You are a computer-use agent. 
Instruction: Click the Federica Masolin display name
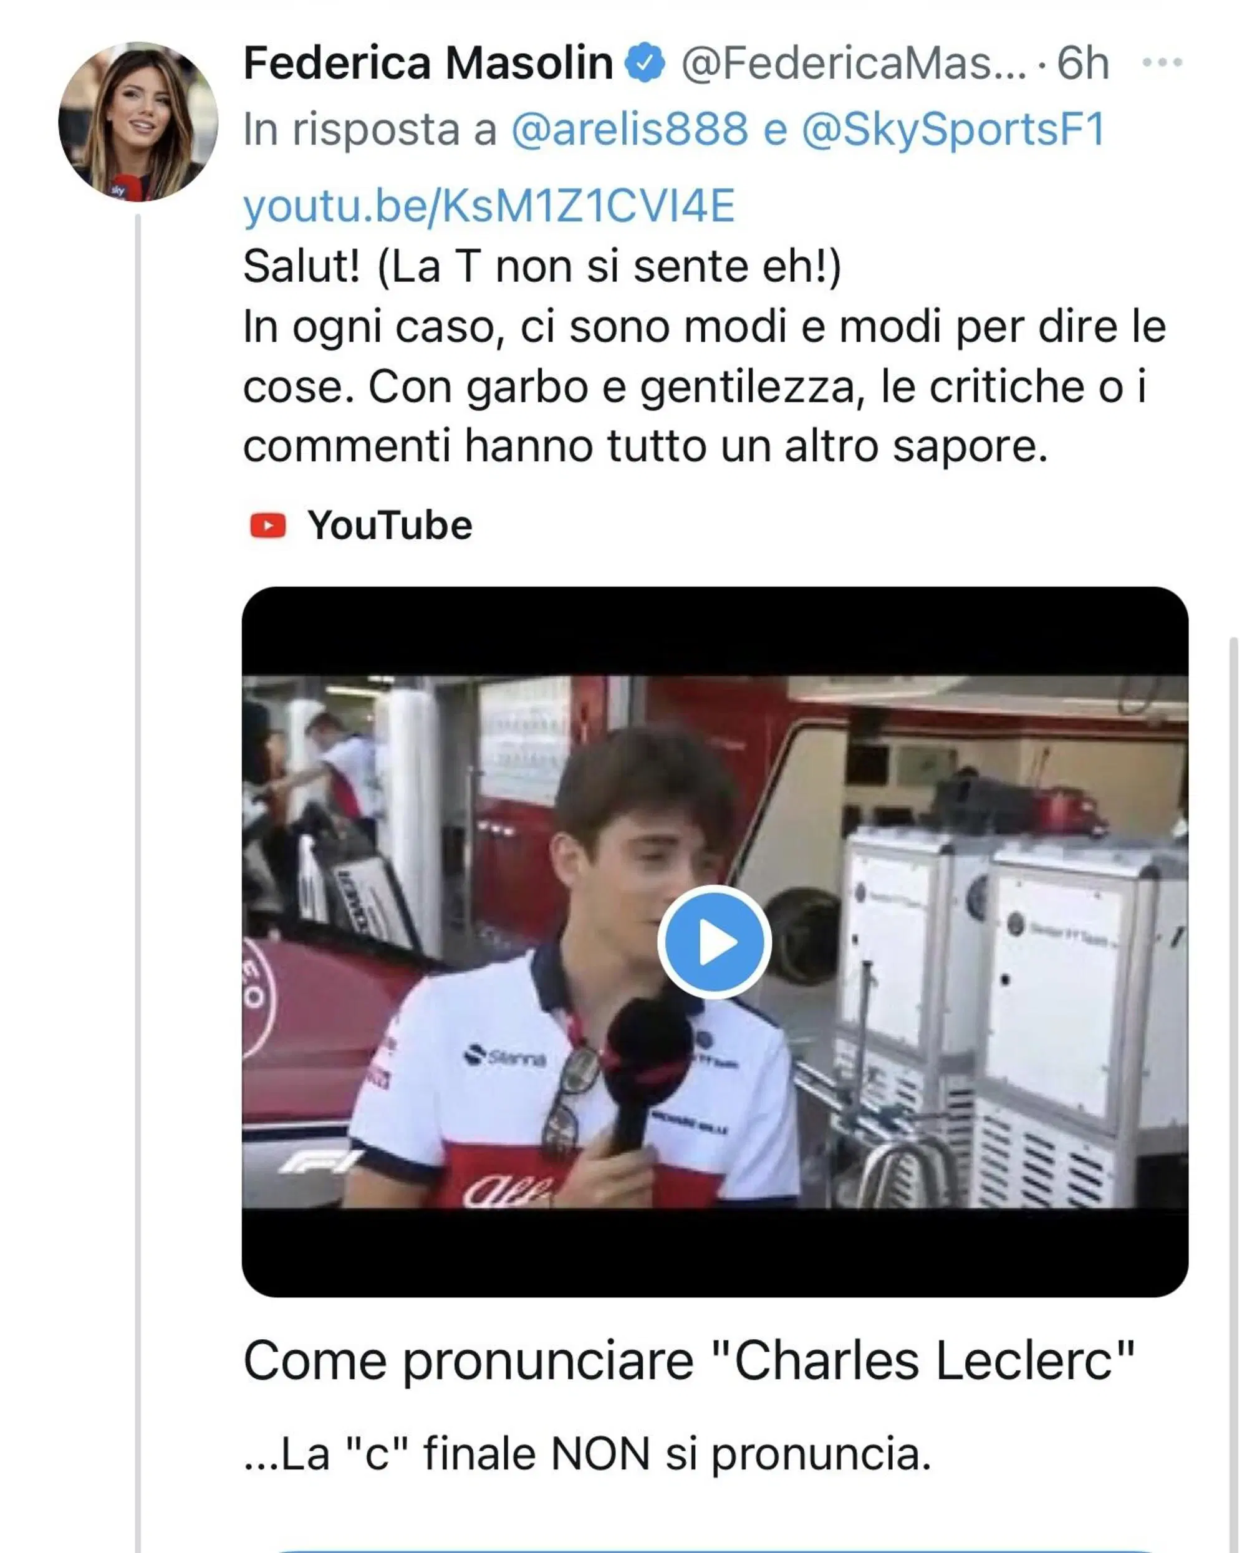428,63
